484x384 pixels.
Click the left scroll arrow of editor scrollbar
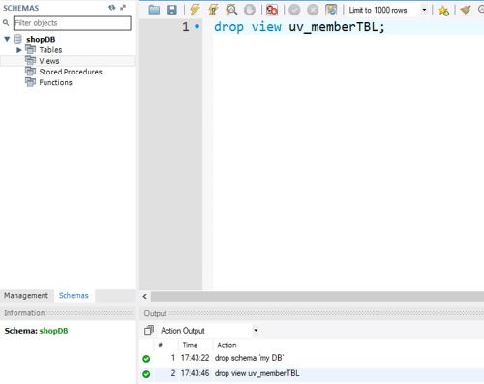click(x=145, y=296)
